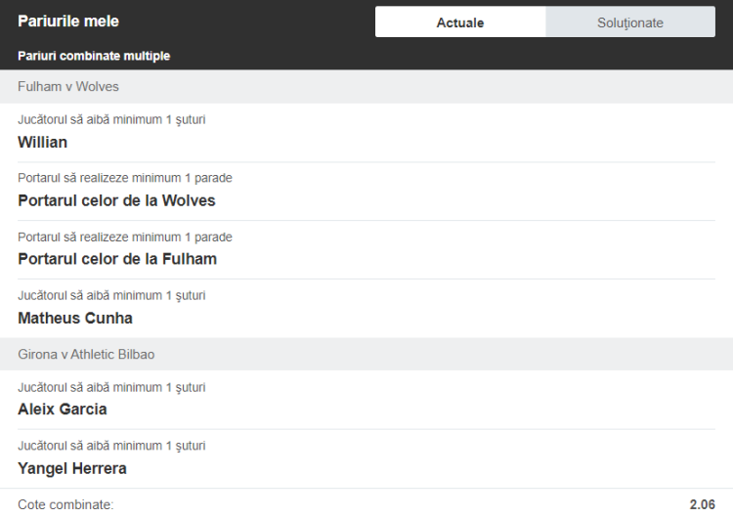733x518 pixels.
Task: Select the Pariuri combinate multiple label
Action: [94, 56]
